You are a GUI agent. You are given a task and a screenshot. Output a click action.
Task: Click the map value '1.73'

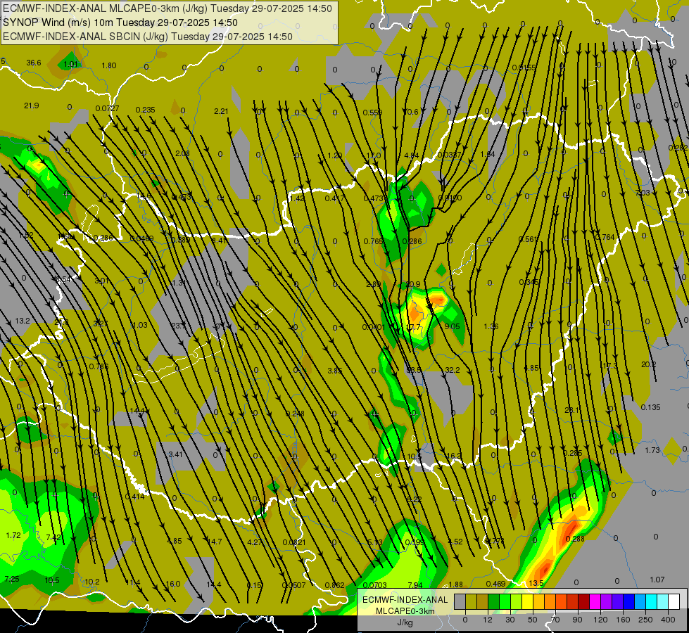click(652, 450)
